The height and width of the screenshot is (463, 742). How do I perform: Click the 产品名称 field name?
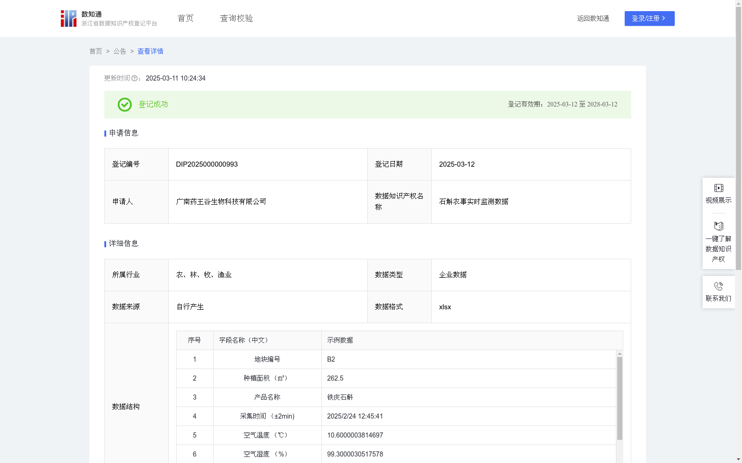[267, 397]
